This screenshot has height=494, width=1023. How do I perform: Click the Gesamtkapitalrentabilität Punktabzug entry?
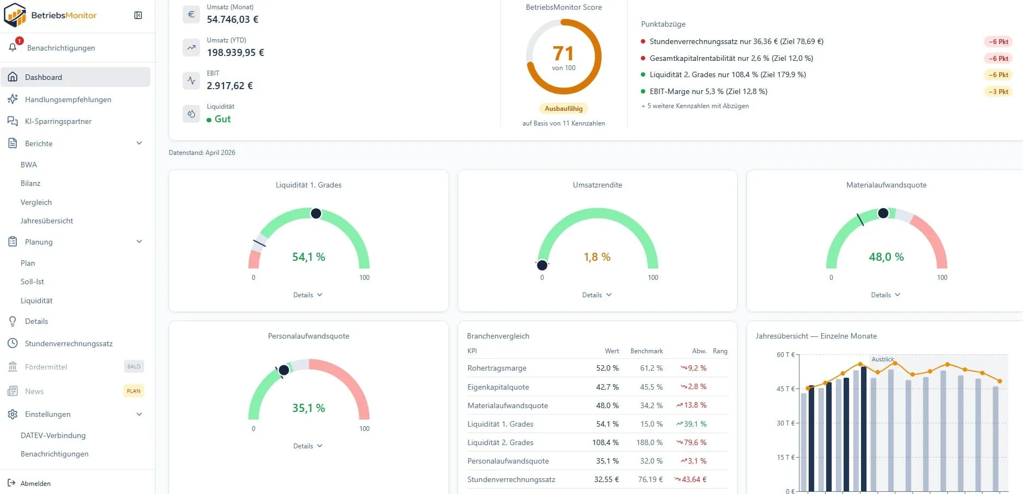click(731, 58)
